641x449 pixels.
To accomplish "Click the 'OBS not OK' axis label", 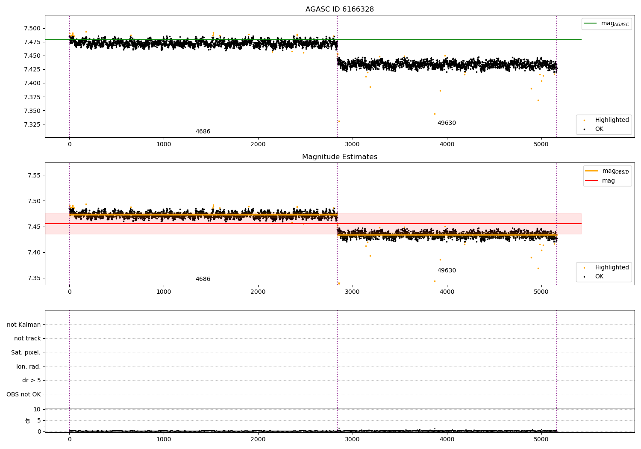I will tap(24, 394).
